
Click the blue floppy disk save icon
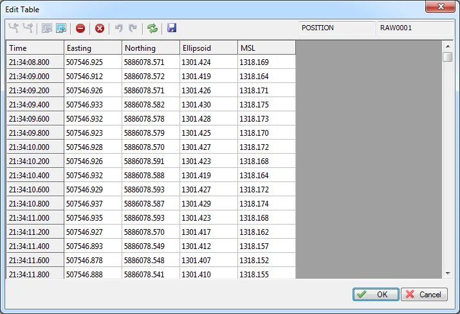[172, 28]
